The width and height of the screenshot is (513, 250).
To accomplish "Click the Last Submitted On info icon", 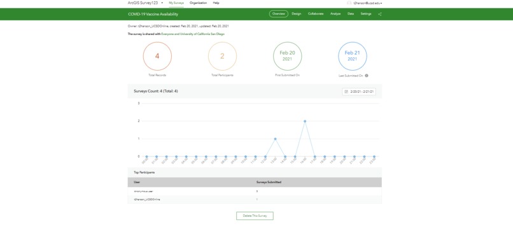I will pos(367,76).
